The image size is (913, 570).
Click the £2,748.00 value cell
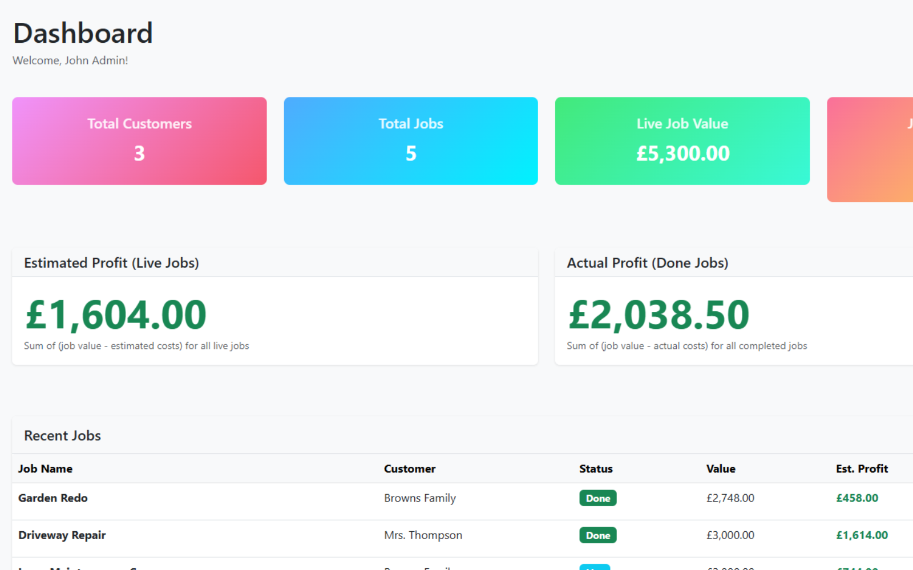(730, 498)
